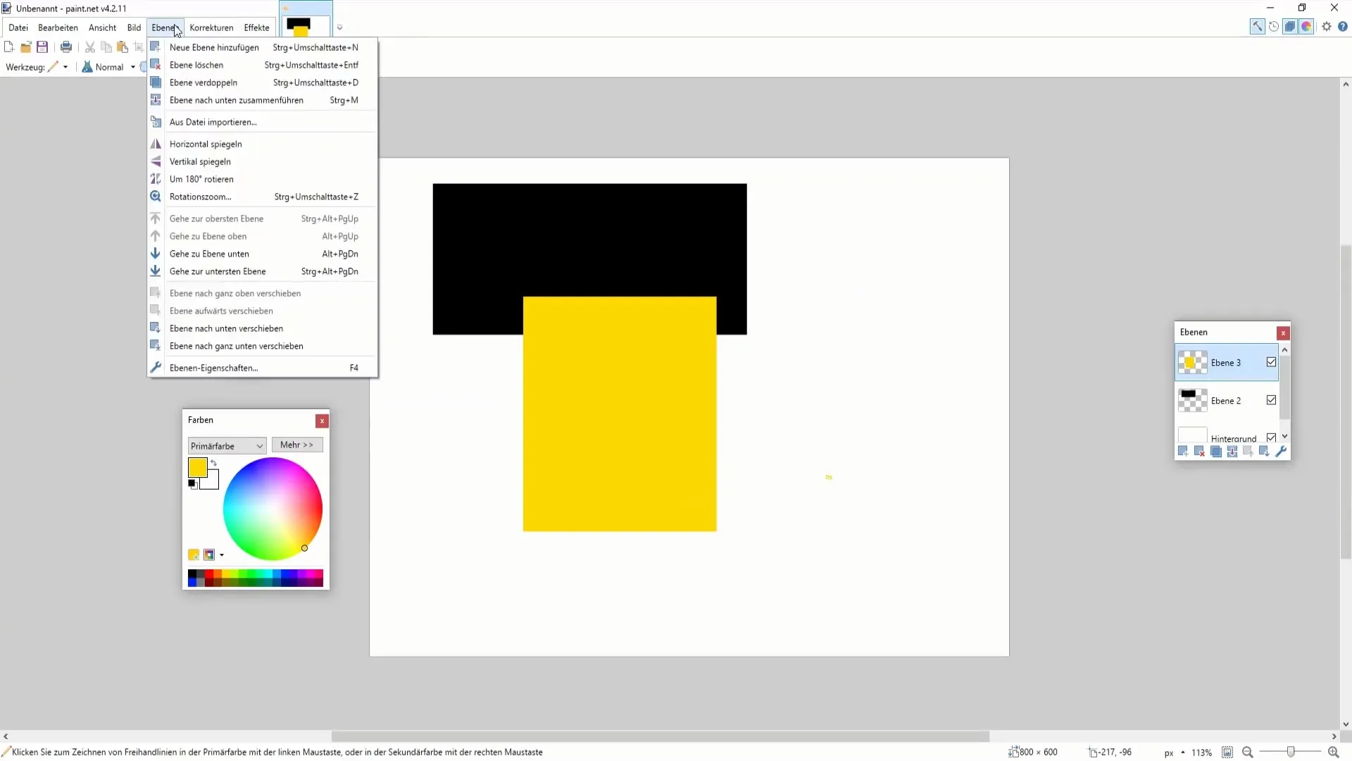Choose Um 180° rotieren menu entry
Image resolution: width=1352 pixels, height=761 pixels.
pyautogui.click(x=263, y=179)
